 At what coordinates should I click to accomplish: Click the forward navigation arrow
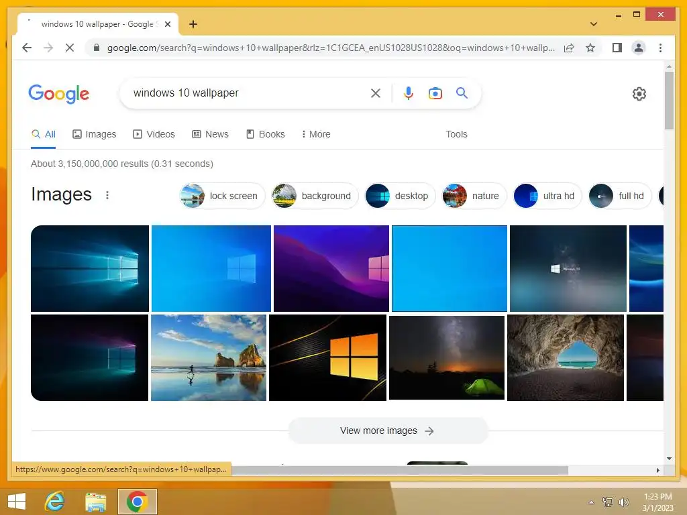point(48,48)
